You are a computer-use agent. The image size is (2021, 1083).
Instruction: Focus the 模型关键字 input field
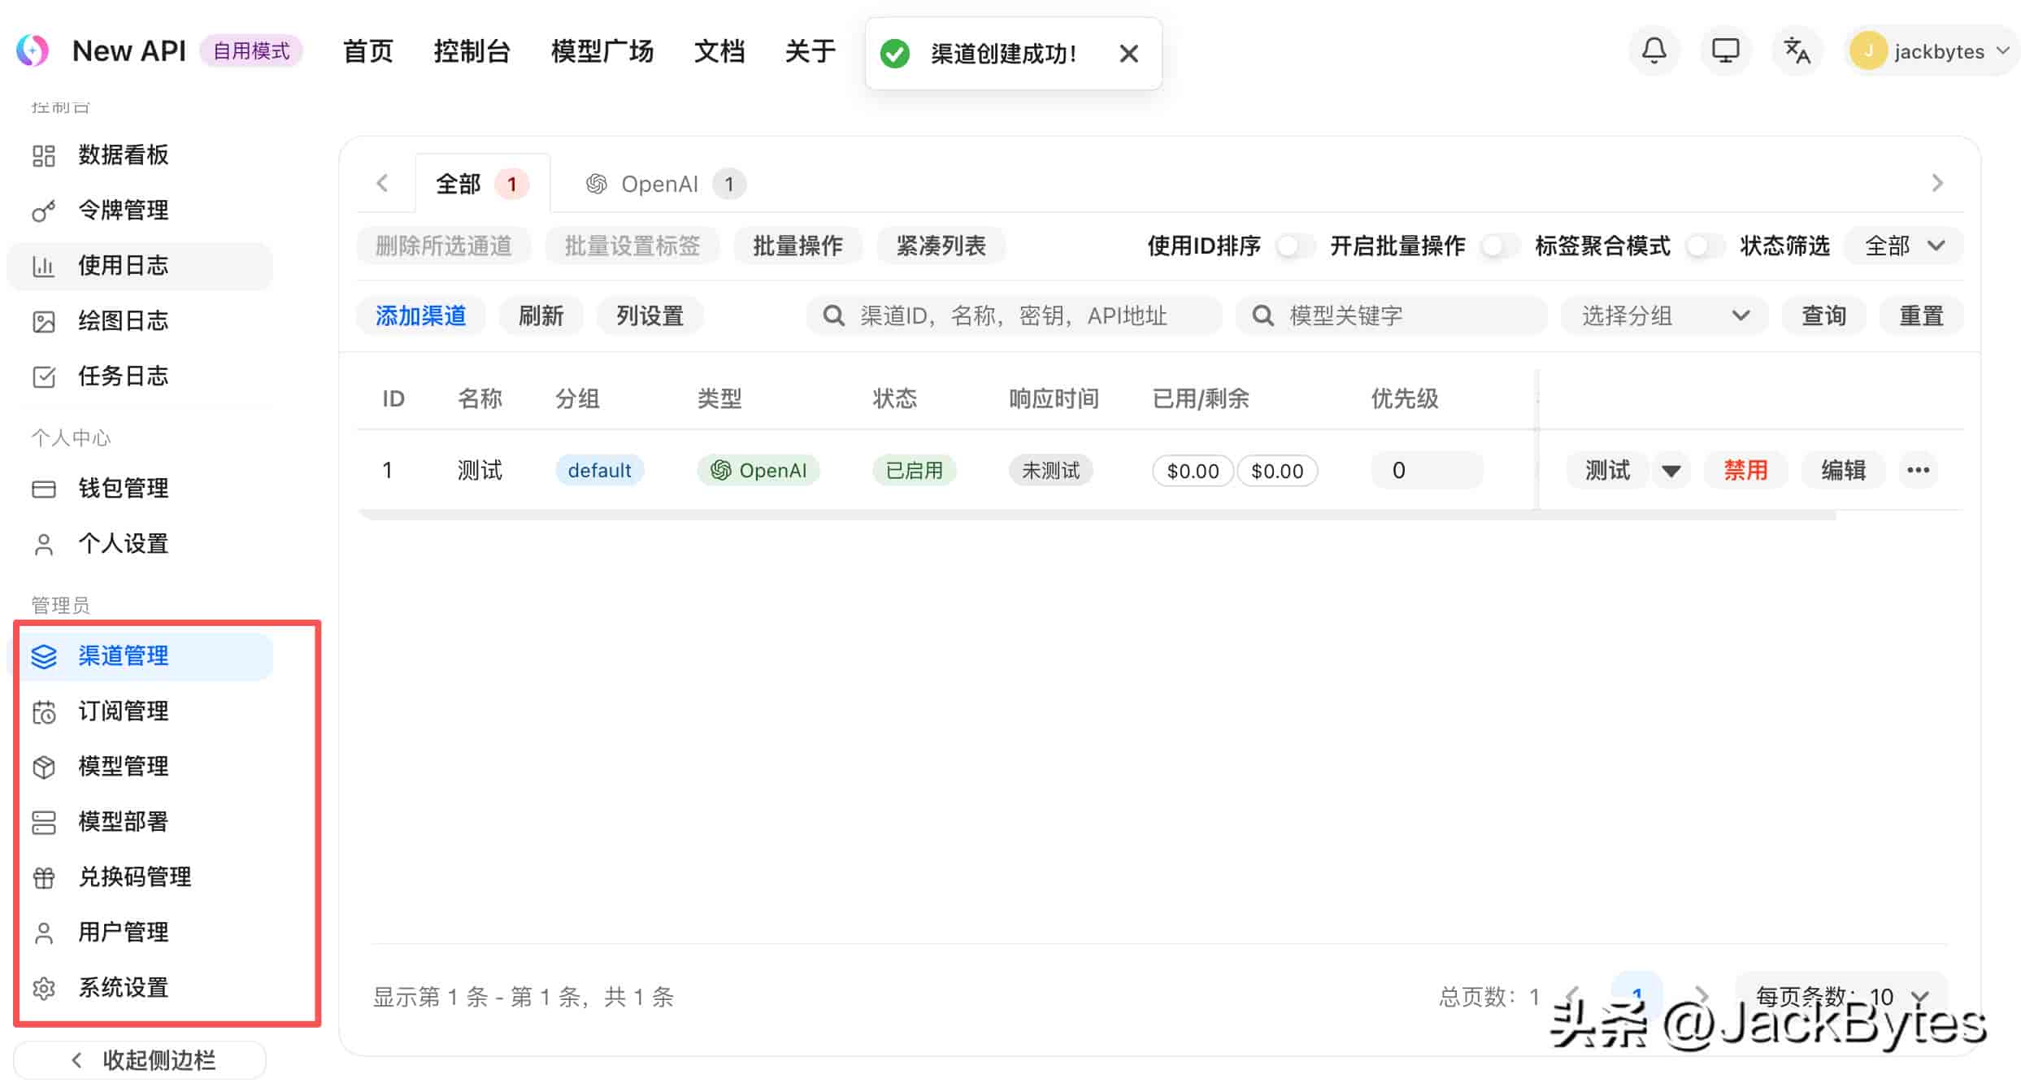pyautogui.click(x=1391, y=315)
